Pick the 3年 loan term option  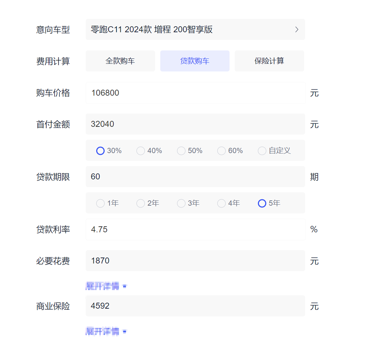(181, 203)
